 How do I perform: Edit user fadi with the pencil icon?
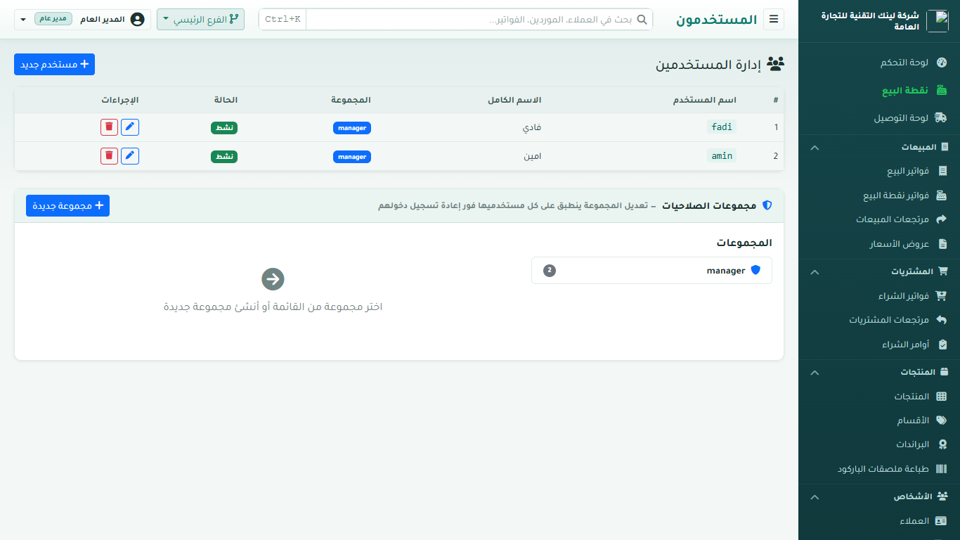(x=130, y=127)
